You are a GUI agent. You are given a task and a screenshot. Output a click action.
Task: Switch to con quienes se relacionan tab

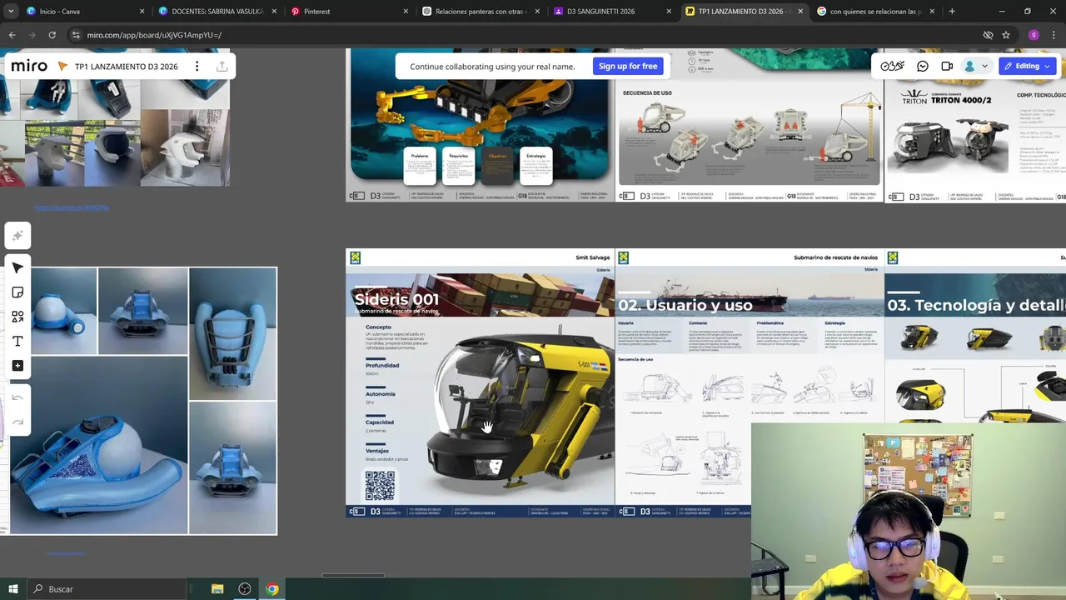(x=876, y=12)
